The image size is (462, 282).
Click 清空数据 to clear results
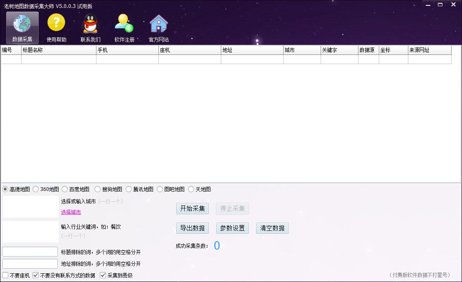click(x=272, y=228)
